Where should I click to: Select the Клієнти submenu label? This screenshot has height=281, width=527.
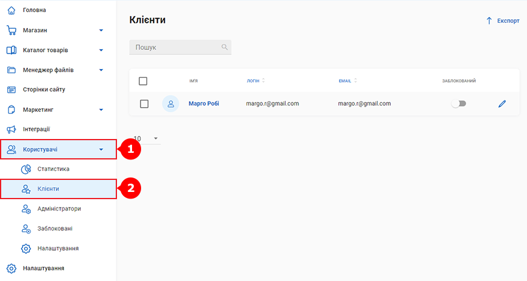(48, 189)
